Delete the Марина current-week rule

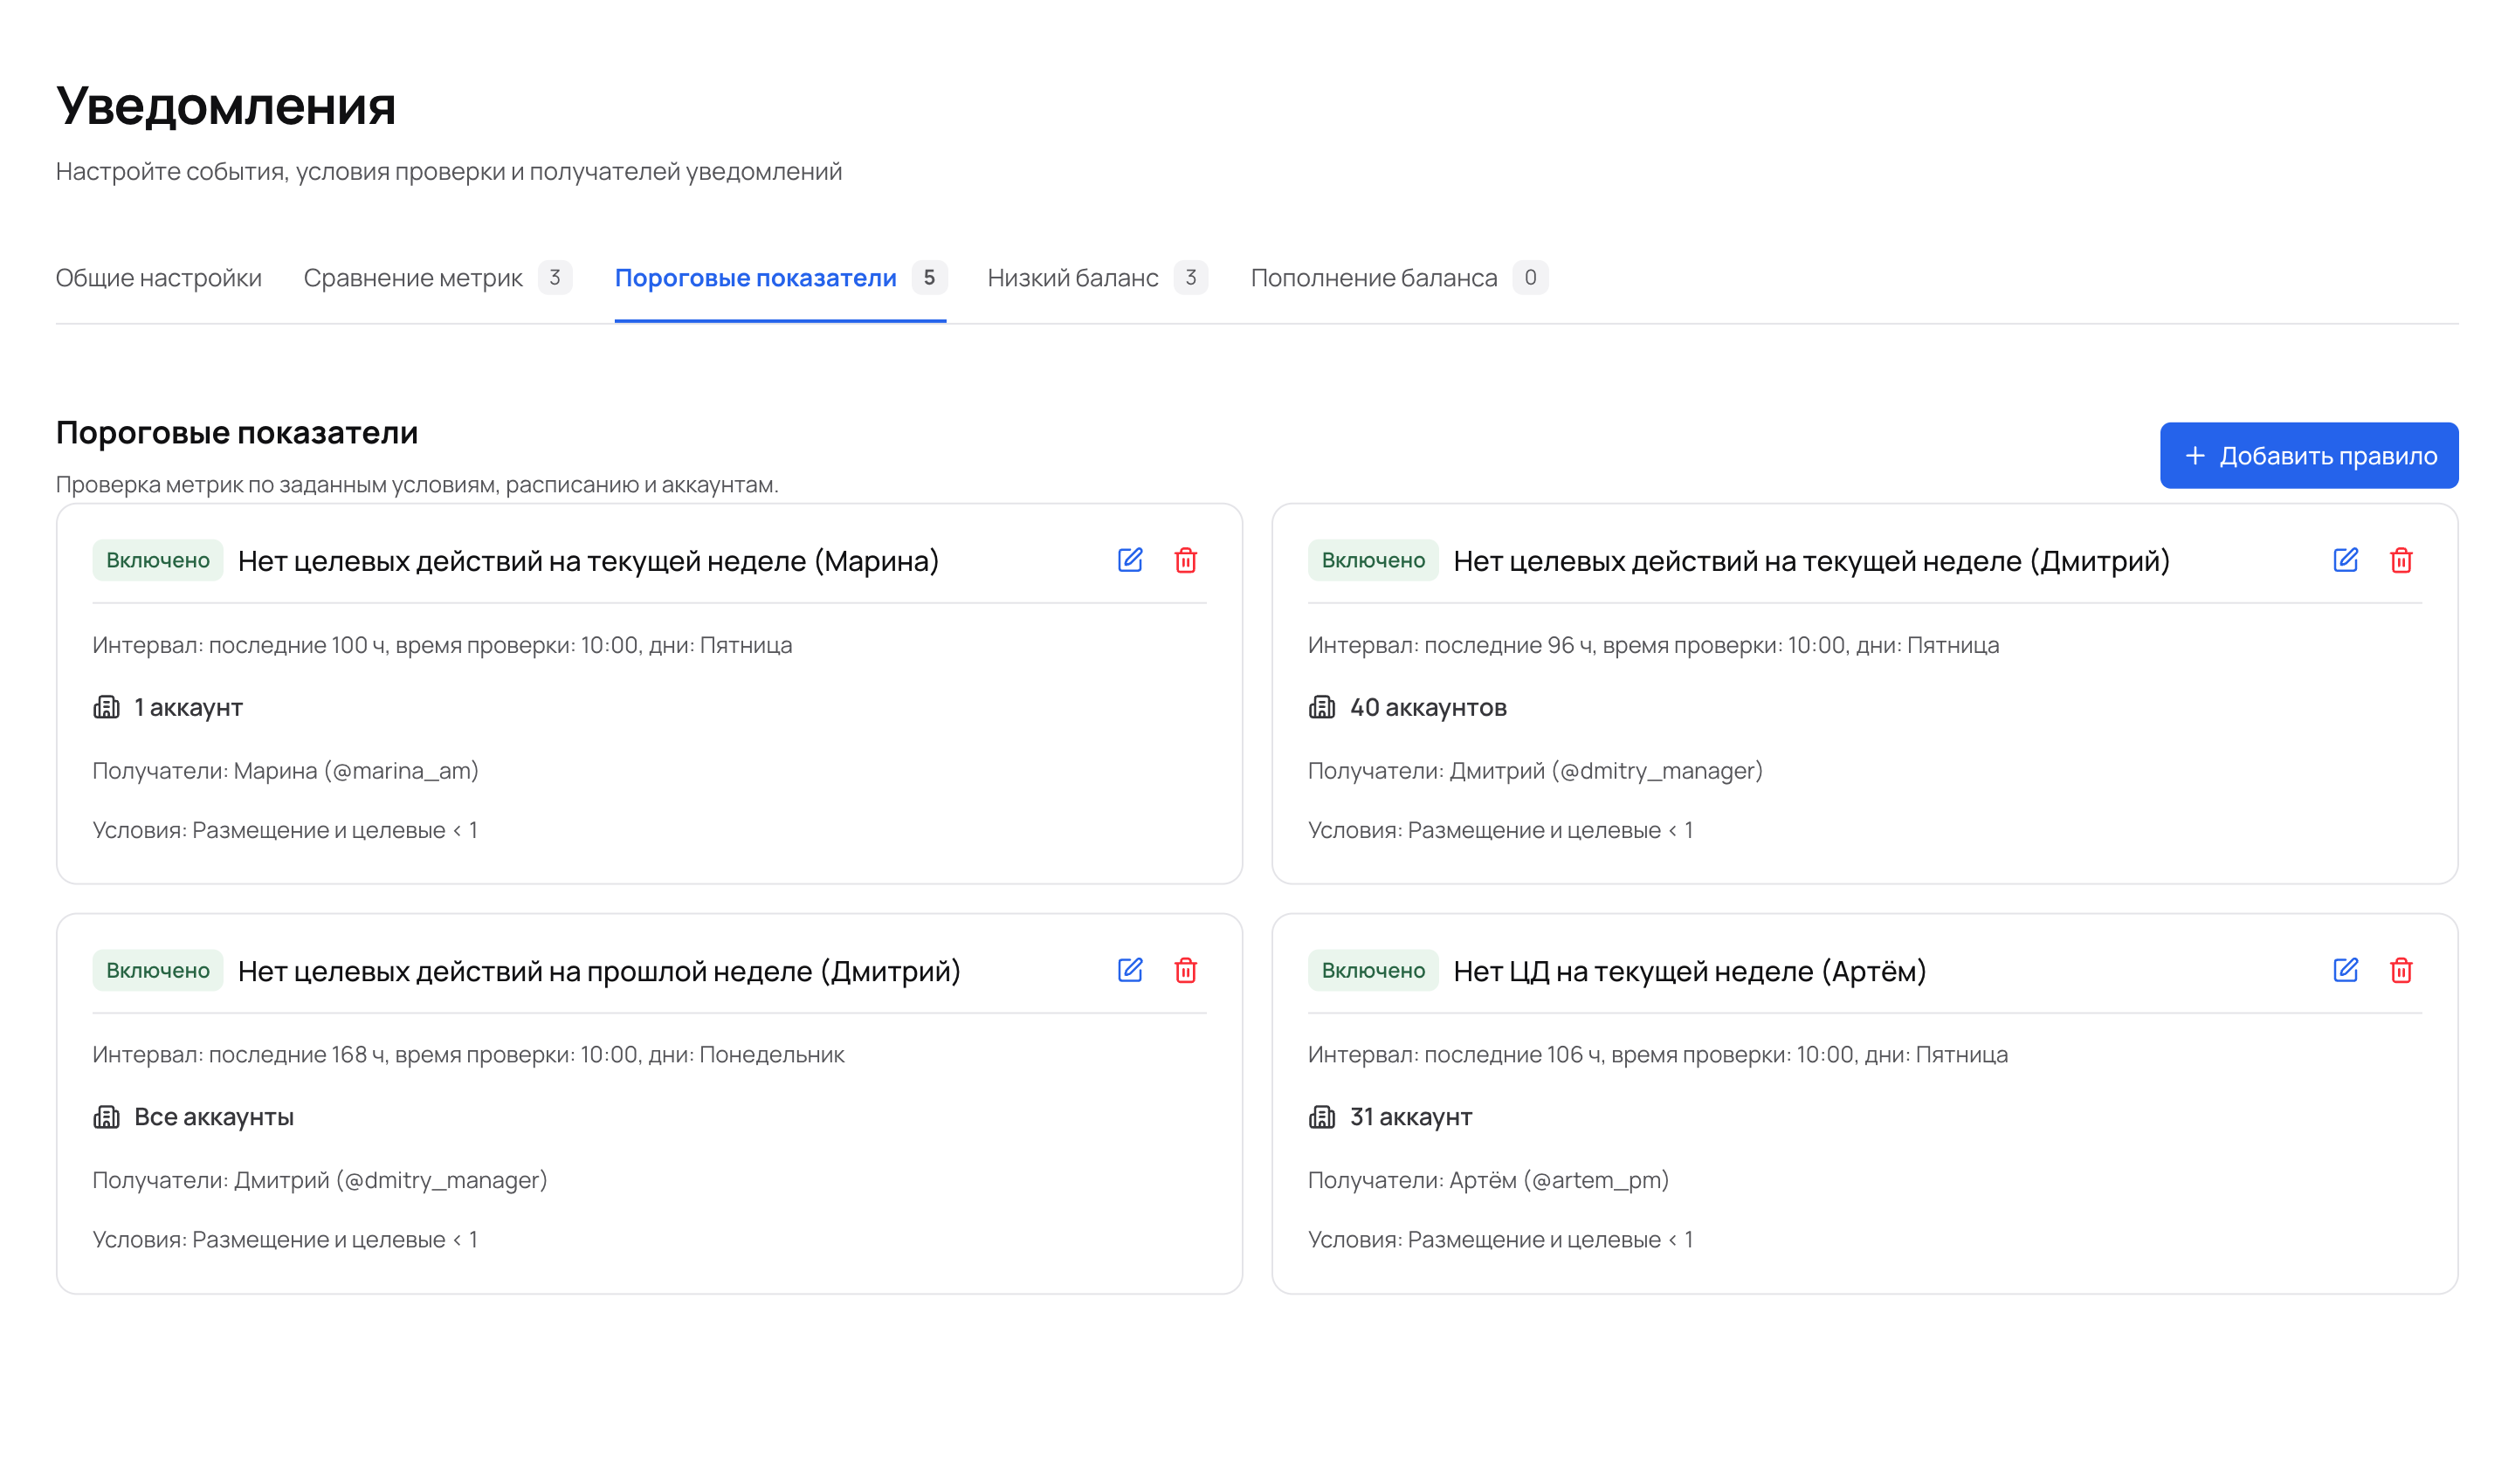1186,560
